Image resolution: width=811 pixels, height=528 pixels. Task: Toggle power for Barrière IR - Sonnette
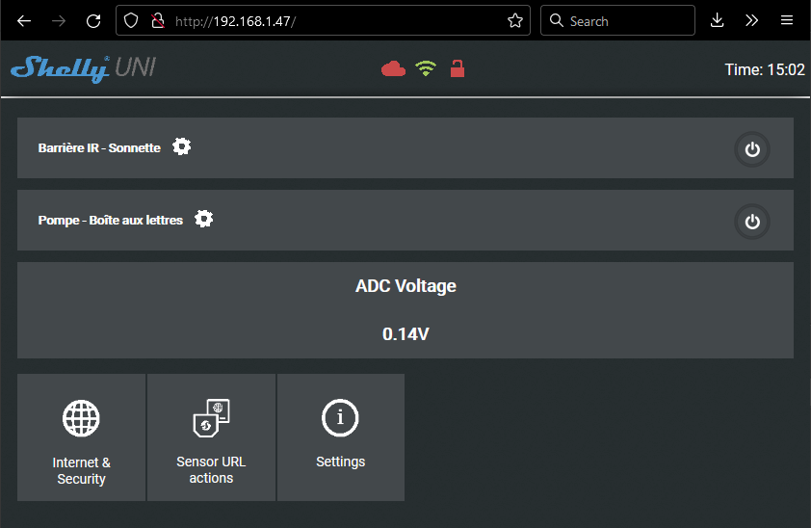[752, 149]
